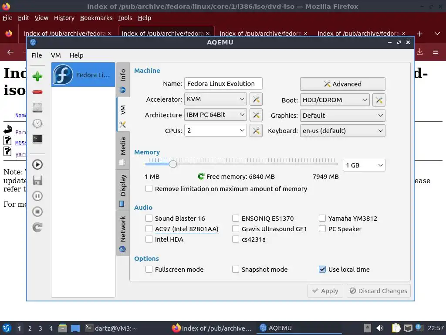The width and height of the screenshot is (446, 335).
Task: Enable Yamaha YM3812 audio
Action: pyautogui.click(x=322, y=218)
